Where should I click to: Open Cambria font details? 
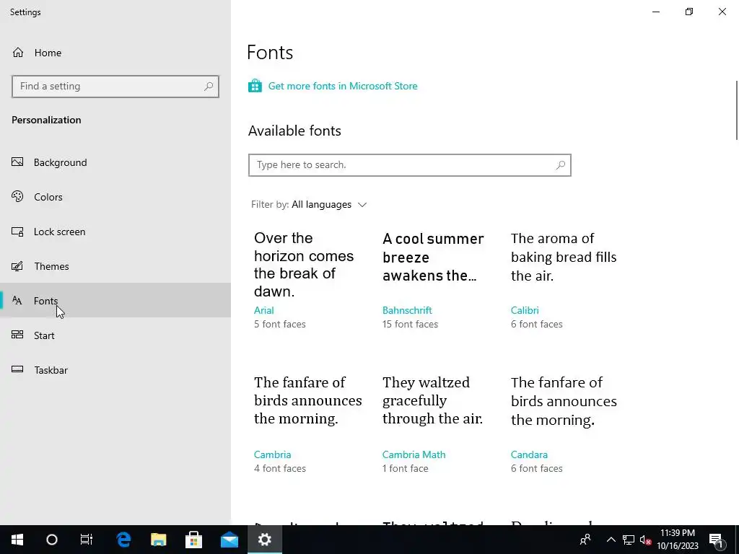point(272,454)
